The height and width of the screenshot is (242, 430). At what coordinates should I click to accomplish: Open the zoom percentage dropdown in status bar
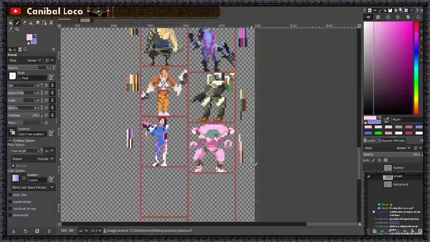(x=96, y=231)
